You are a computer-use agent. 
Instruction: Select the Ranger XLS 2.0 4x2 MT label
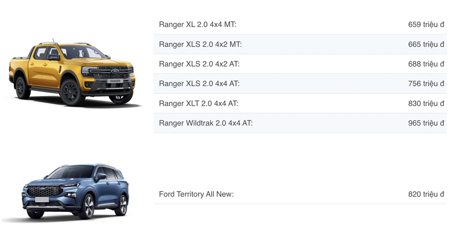200,45
